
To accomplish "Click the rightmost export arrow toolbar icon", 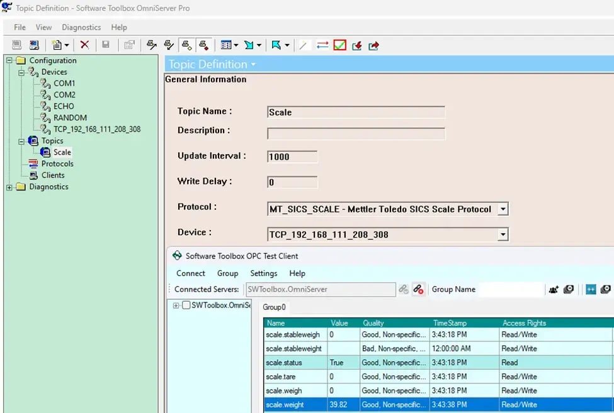I will click(x=373, y=45).
